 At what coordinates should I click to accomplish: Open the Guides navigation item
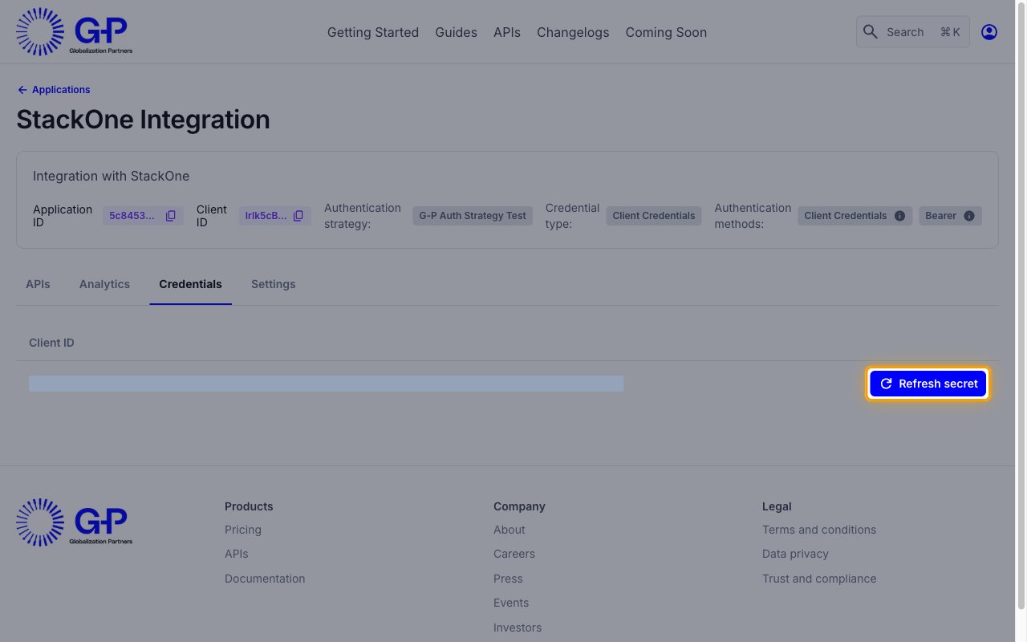tap(457, 32)
